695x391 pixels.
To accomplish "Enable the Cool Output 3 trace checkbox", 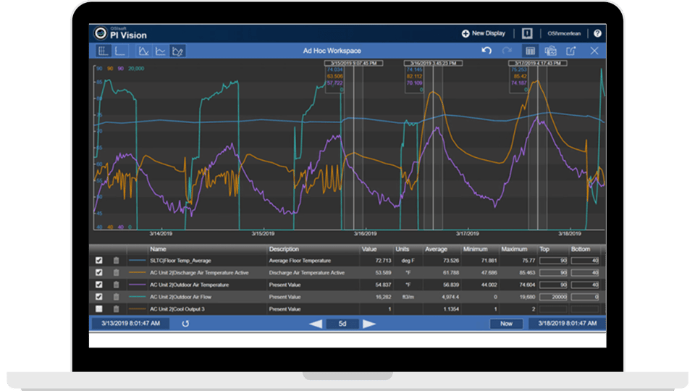I will tap(99, 309).
